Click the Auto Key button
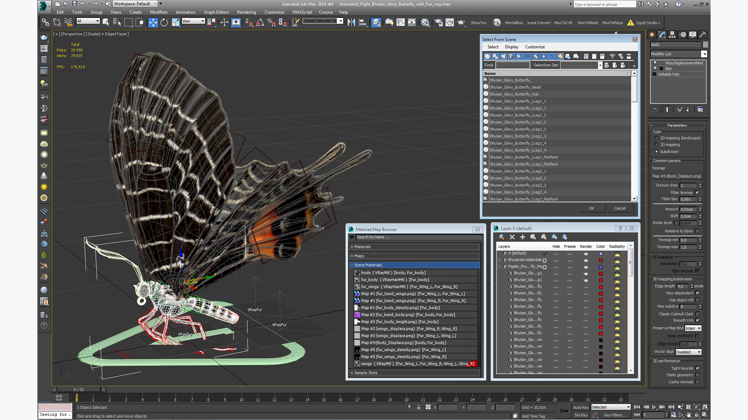Screen dimensions: 748x420 coord(581,407)
